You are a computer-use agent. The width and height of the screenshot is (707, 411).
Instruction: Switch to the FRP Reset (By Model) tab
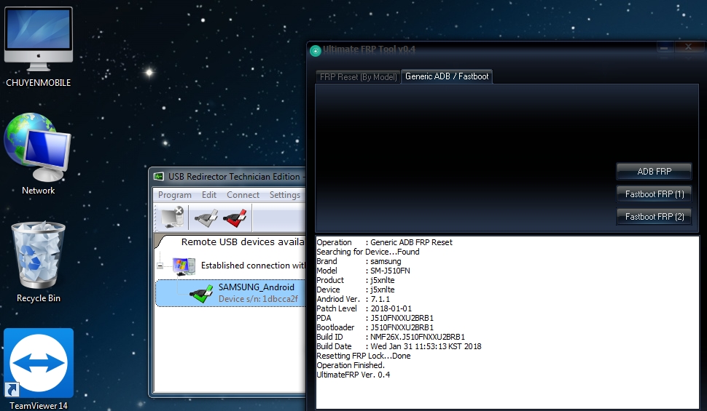tap(358, 77)
